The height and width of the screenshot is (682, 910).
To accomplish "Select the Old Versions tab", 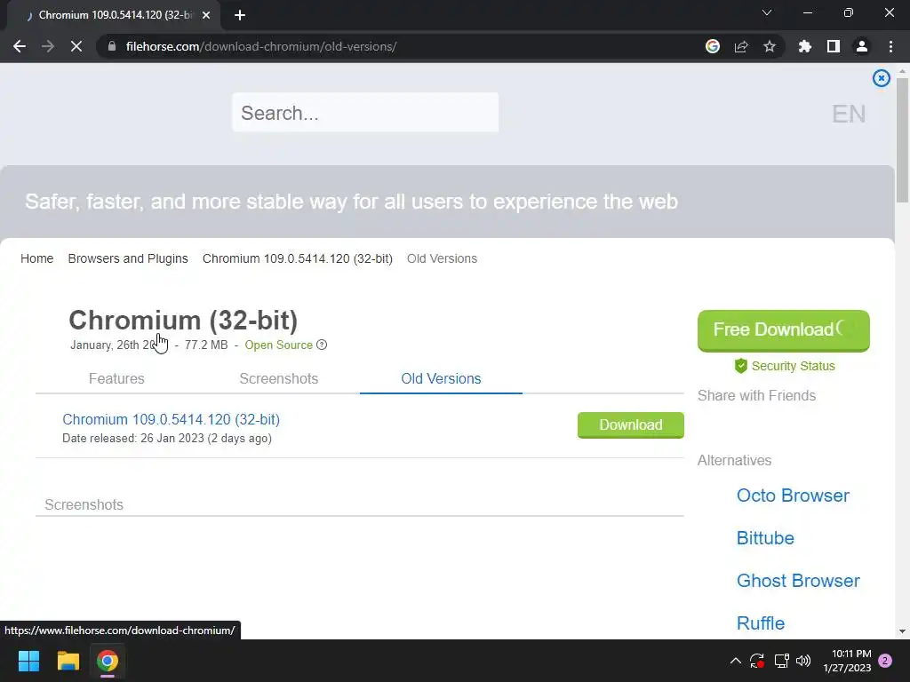I will tap(441, 378).
